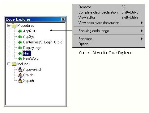Select the AppQuit procedure label
This screenshot has height=113, width=149.
pos(29,31)
